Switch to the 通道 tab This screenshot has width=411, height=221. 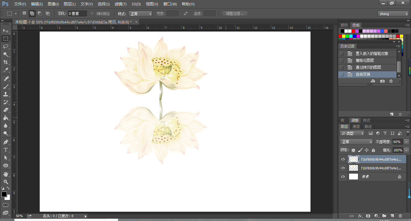356,126
